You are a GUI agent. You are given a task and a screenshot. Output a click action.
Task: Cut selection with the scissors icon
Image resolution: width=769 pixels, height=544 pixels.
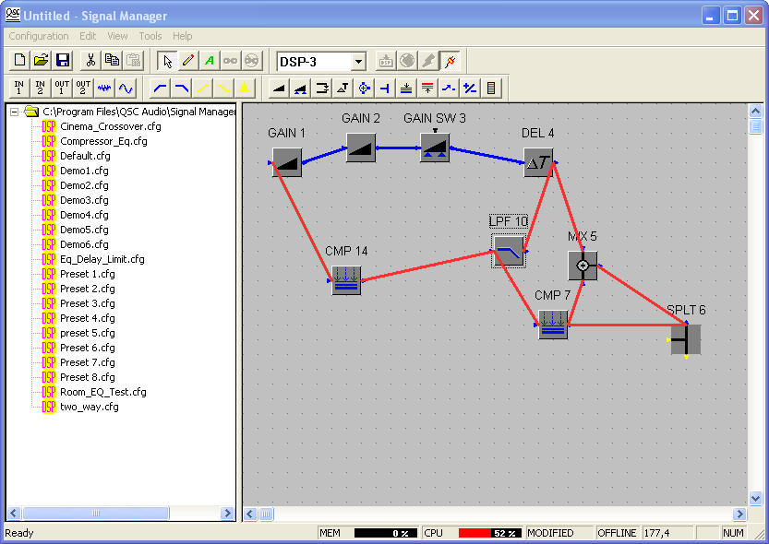coord(90,60)
